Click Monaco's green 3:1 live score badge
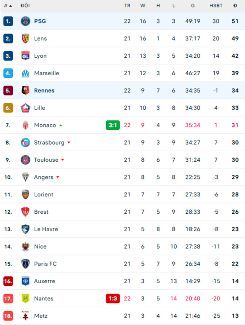Screen dimensions: 245x325 [113, 125]
